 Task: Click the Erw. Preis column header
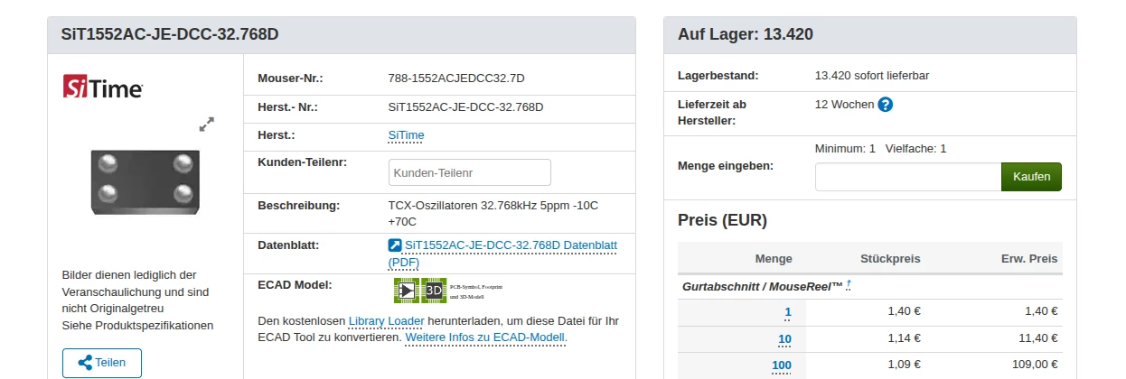pyautogui.click(x=1028, y=258)
